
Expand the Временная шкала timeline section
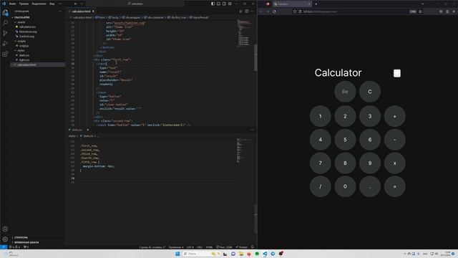[26, 242]
